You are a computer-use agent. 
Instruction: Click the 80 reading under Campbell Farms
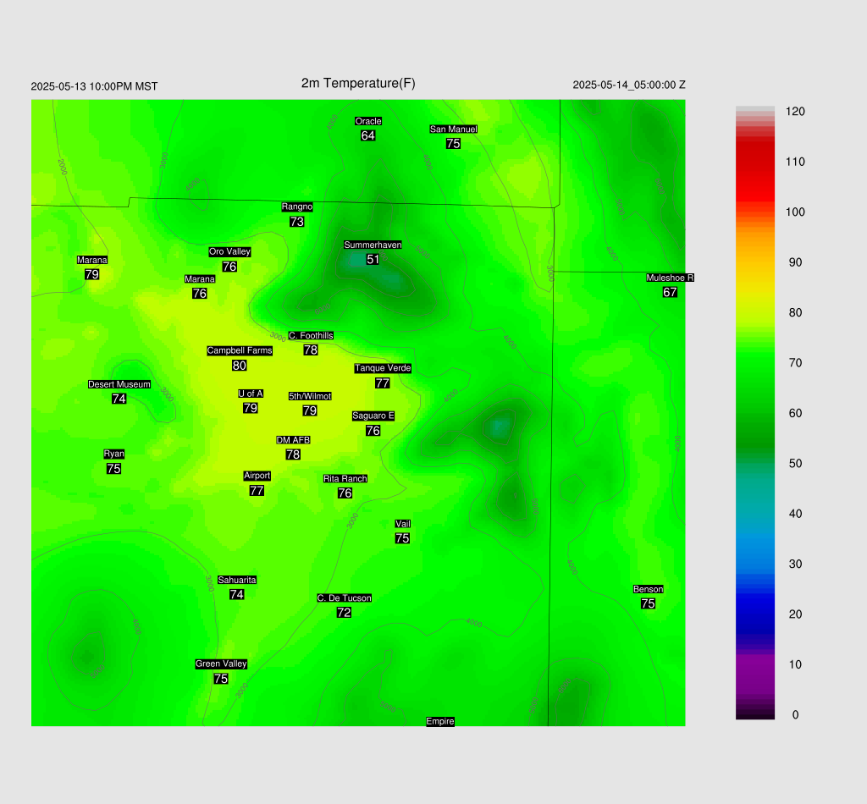(239, 366)
